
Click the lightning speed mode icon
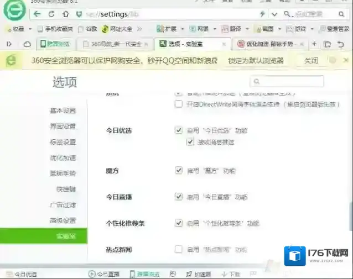pos(262,14)
